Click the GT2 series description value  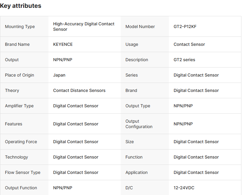[x=184, y=60]
